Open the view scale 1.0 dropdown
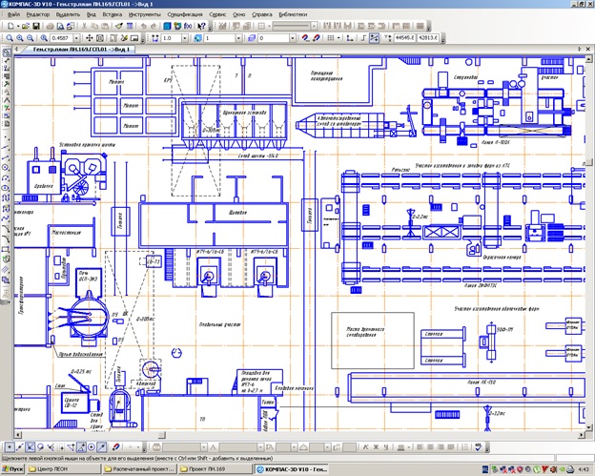Screen dimensions: 595x476 pyautogui.click(x=184, y=38)
